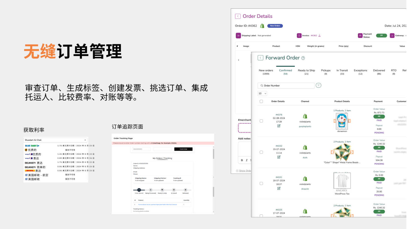Click the green PP payment status badge in Order Details
The image size is (407, 229).
pyautogui.click(x=381, y=36)
